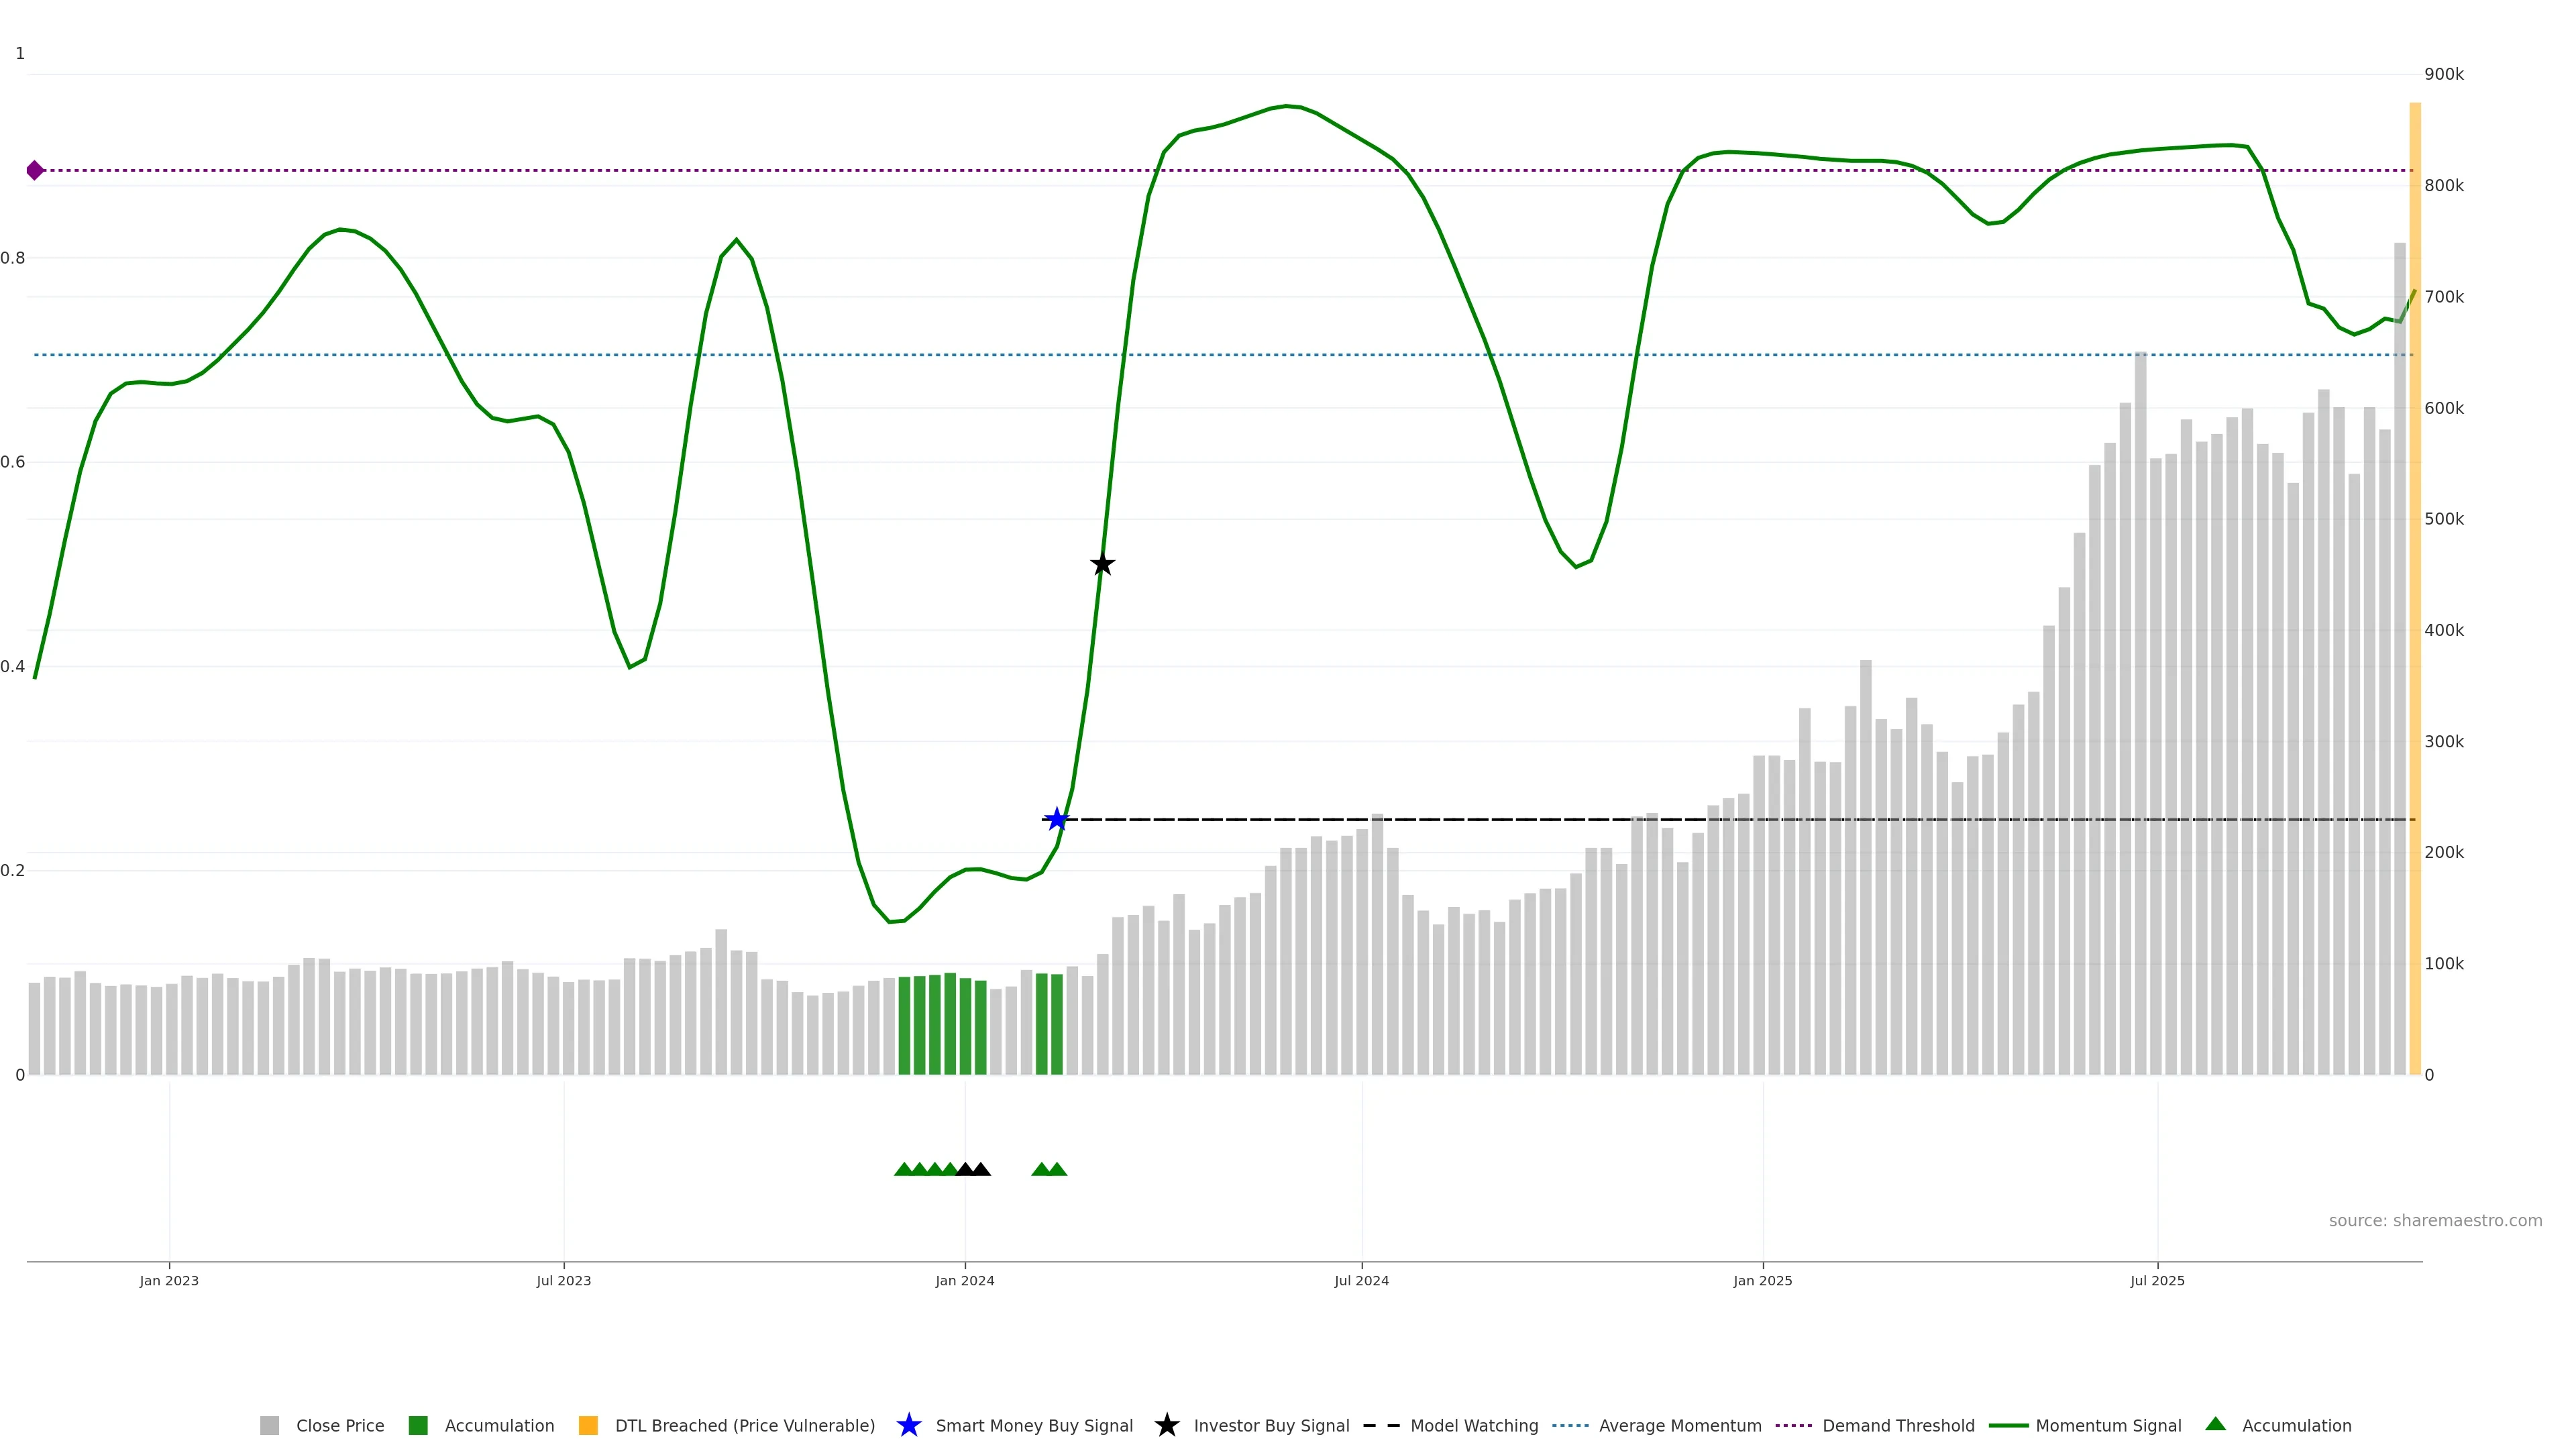Click the blue star icon in legend
The width and height of the screenshot is (2576, 1449).
click(908, 1425)
